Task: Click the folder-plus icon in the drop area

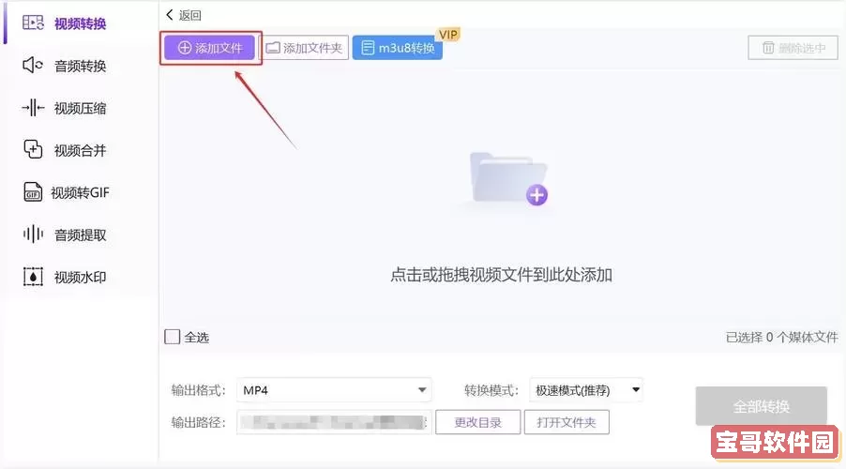Action: [x=508, y=178]
